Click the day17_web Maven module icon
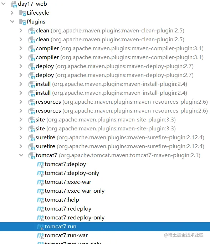Screen dimensions: 210x244 [x=14, y=4]
